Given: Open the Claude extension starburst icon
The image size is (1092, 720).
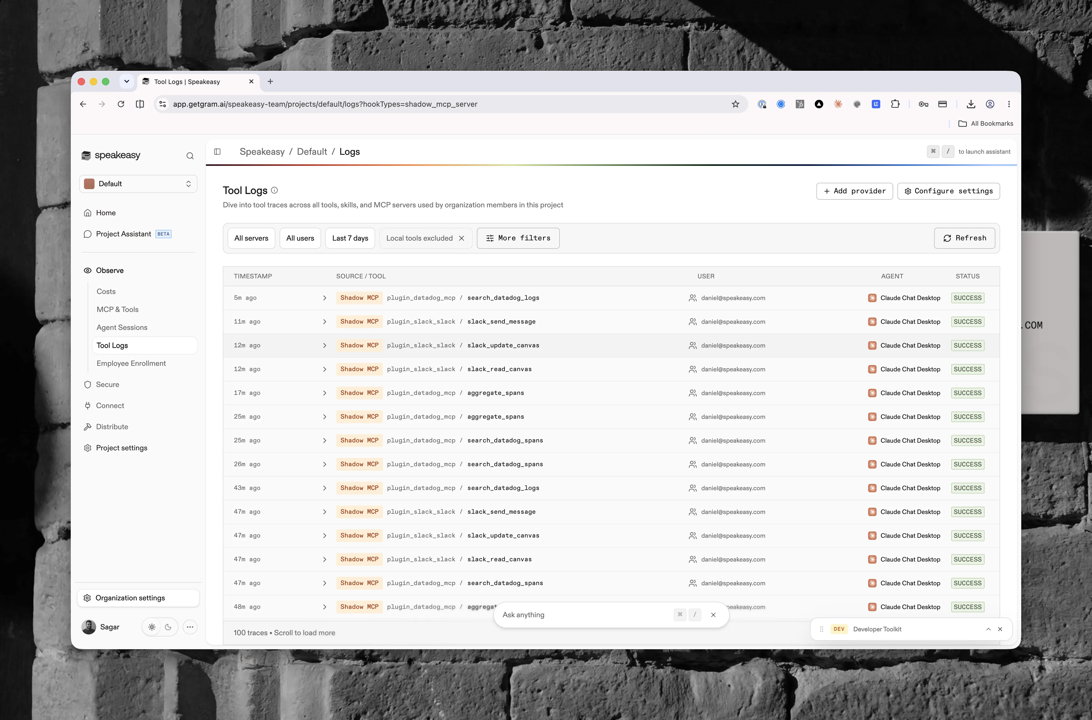Looking at the screenshot, I should 838,104.
